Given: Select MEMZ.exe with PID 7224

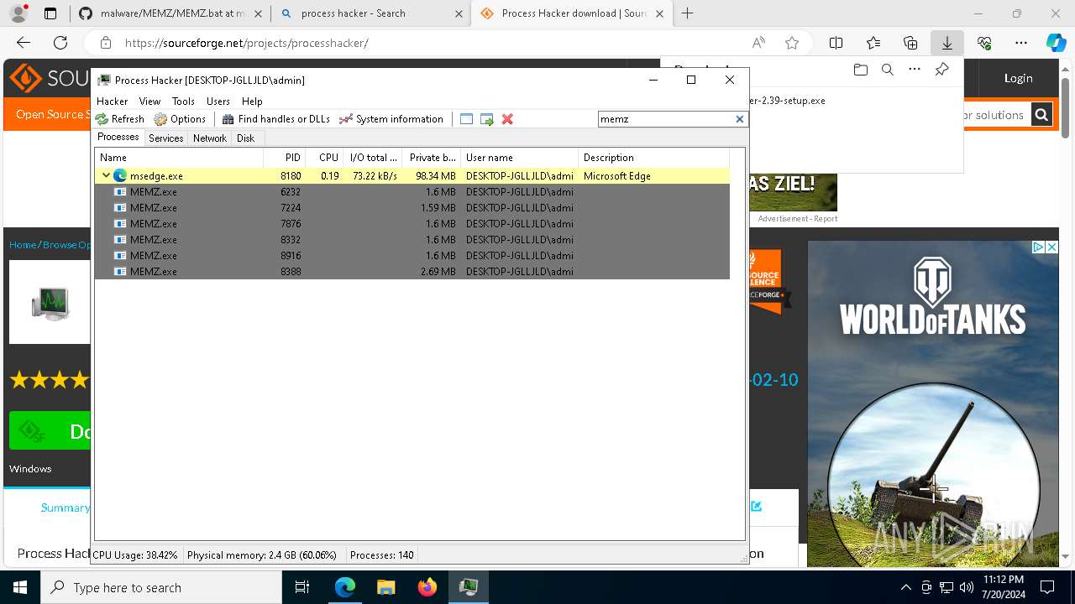Looking at the screenshot, I should 412,208.
